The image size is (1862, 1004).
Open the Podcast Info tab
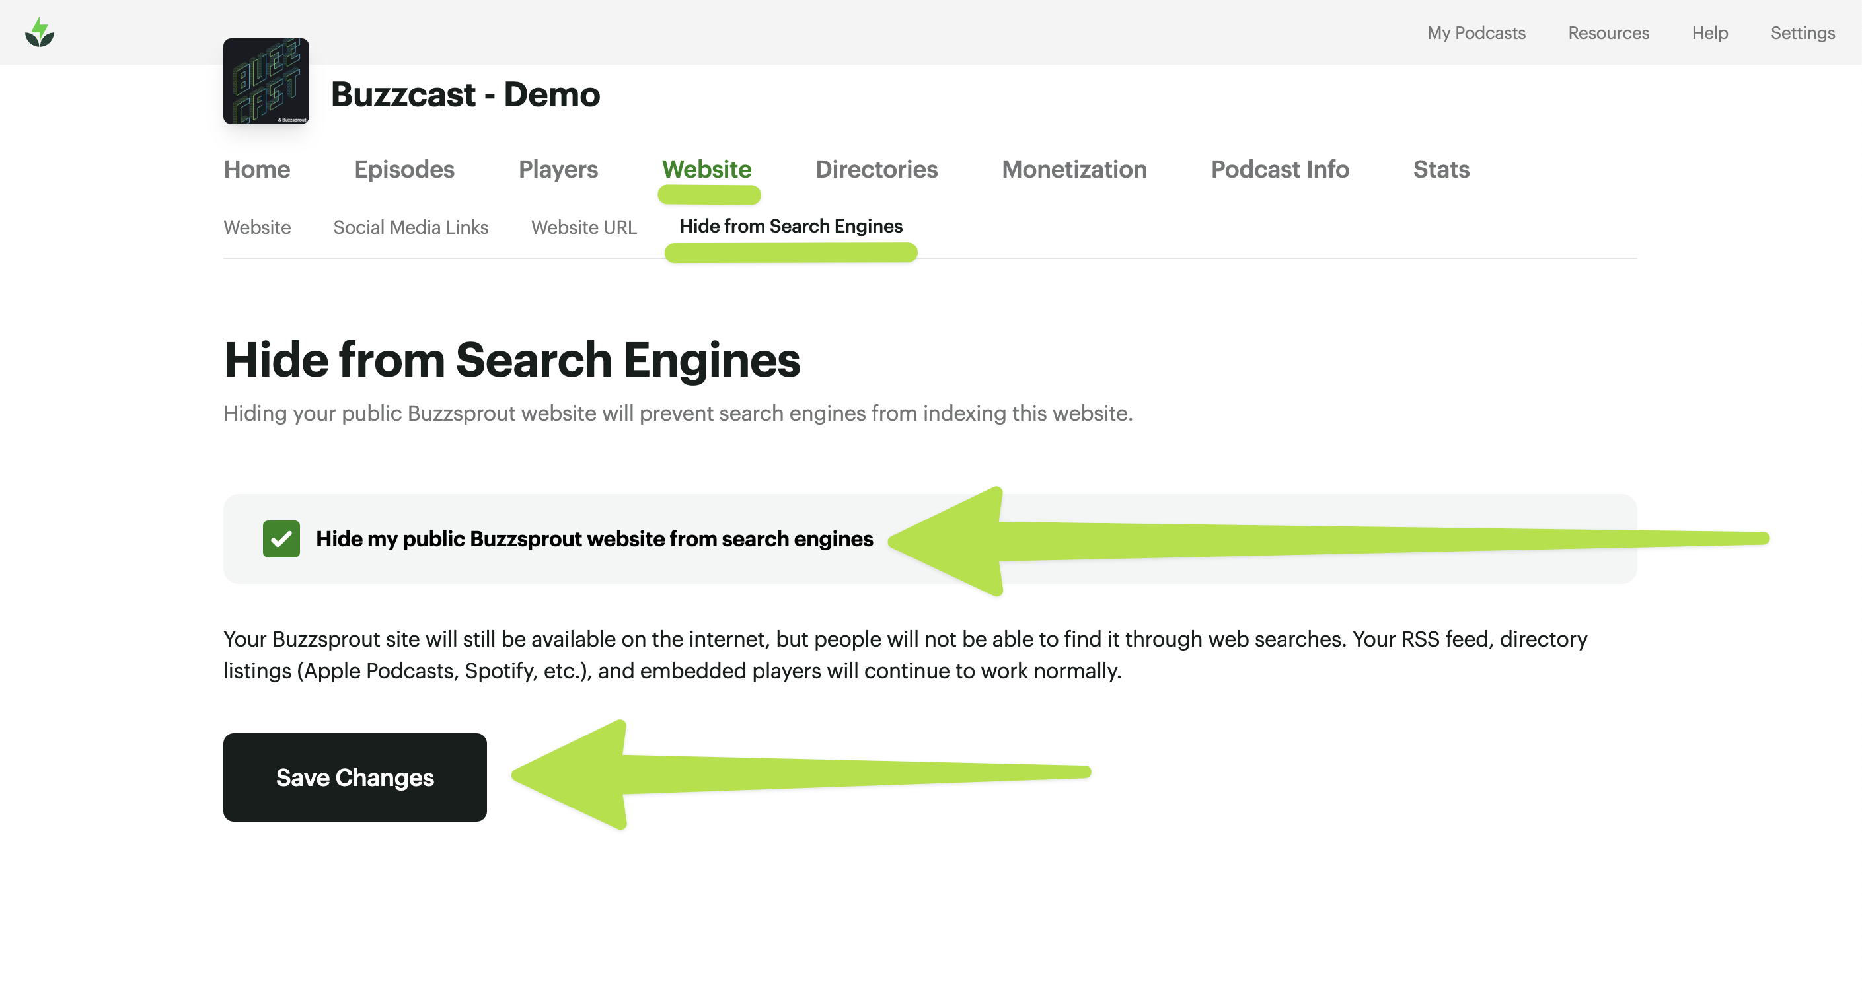click(1279, 169)
